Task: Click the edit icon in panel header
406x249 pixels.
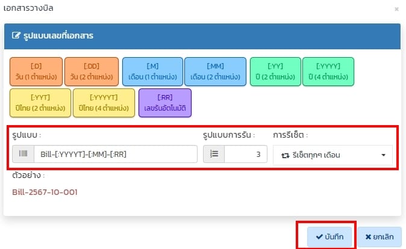Action: click(16, 36)
